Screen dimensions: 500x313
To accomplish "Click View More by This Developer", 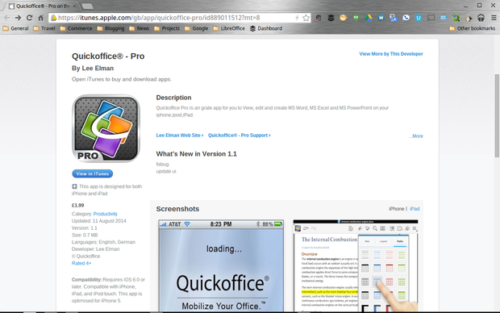I will 391,54.
